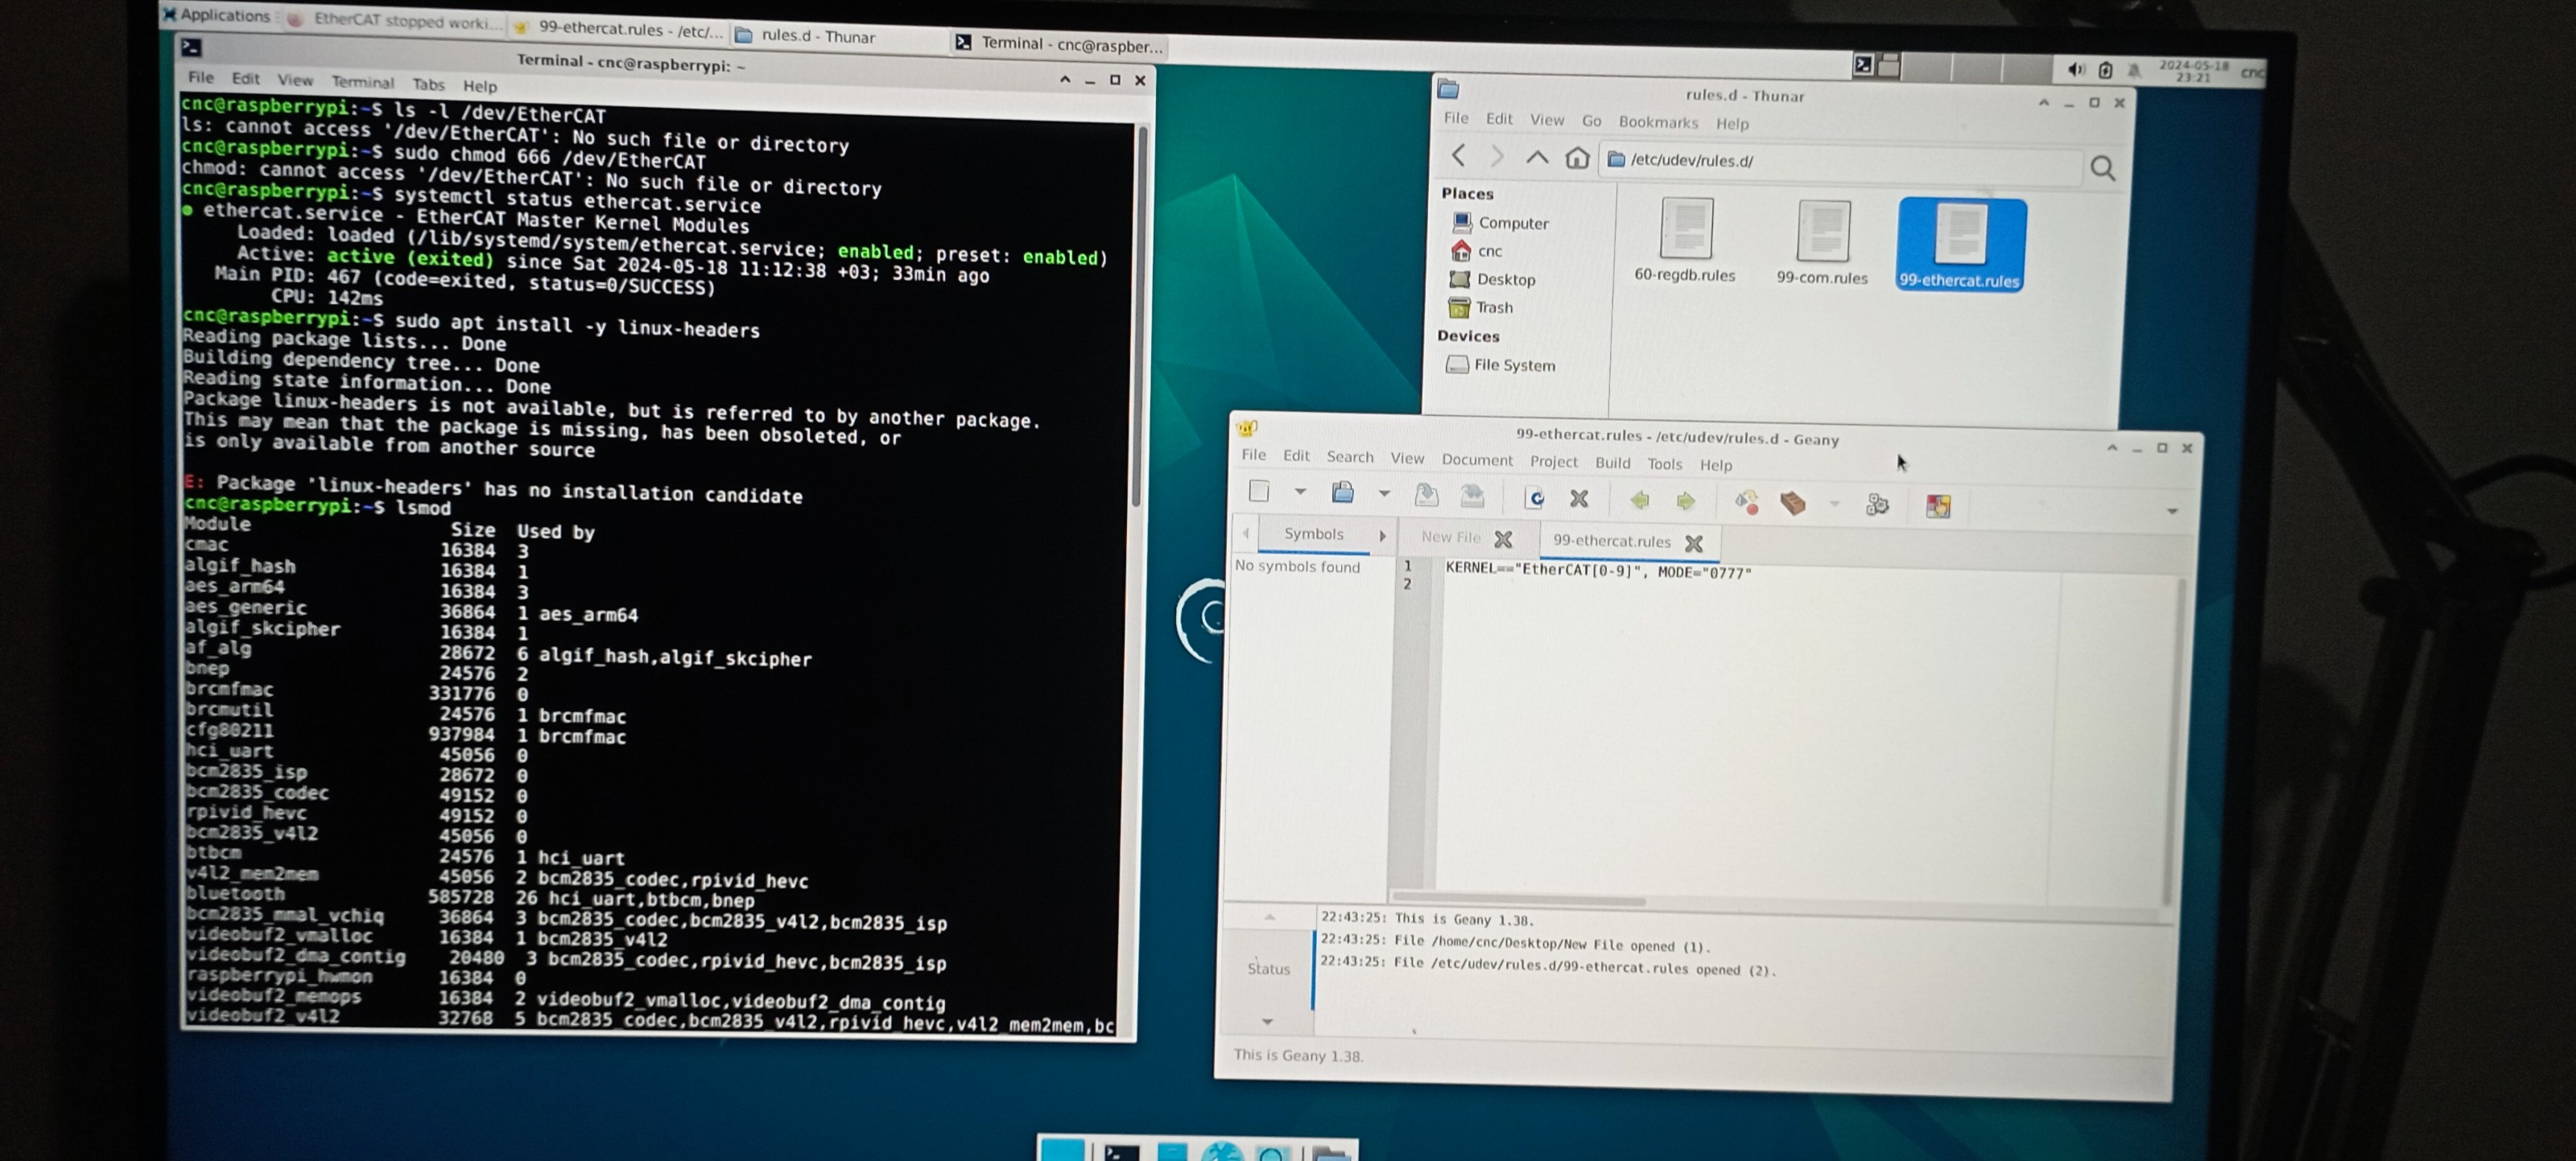The height and width of the screenshot is (1161, 2576).
Task: Open the Color Chooser icon in Geany toolbar
Action: click(1938, 507)
